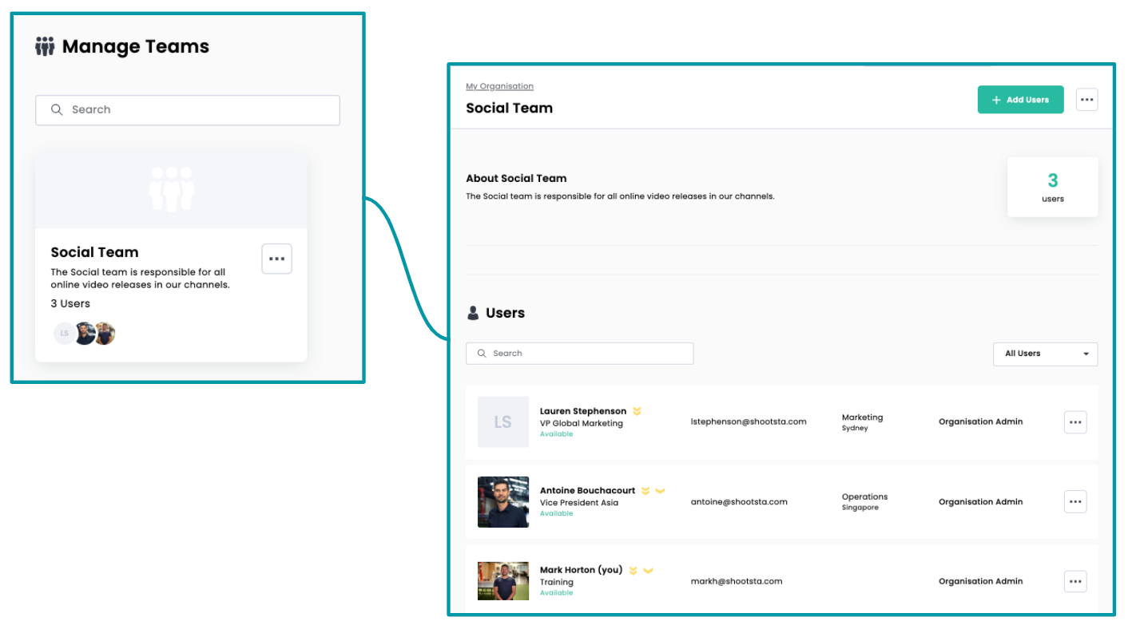Screen dimensions: 1128x629
Task: Open the Social Team card title
Action: [x=94, y=252]
